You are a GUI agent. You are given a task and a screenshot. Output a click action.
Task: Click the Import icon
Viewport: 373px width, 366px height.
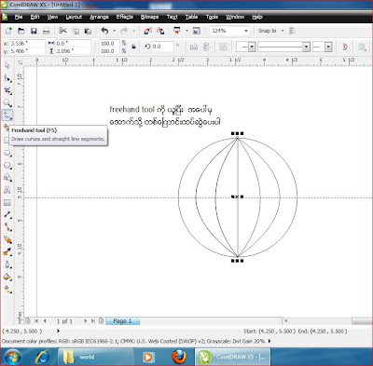pyautogui.click(x=147, y=31)
